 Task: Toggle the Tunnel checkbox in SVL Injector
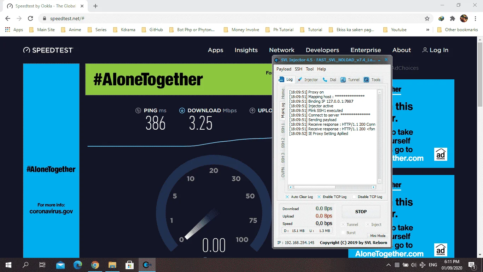(343, 225)
